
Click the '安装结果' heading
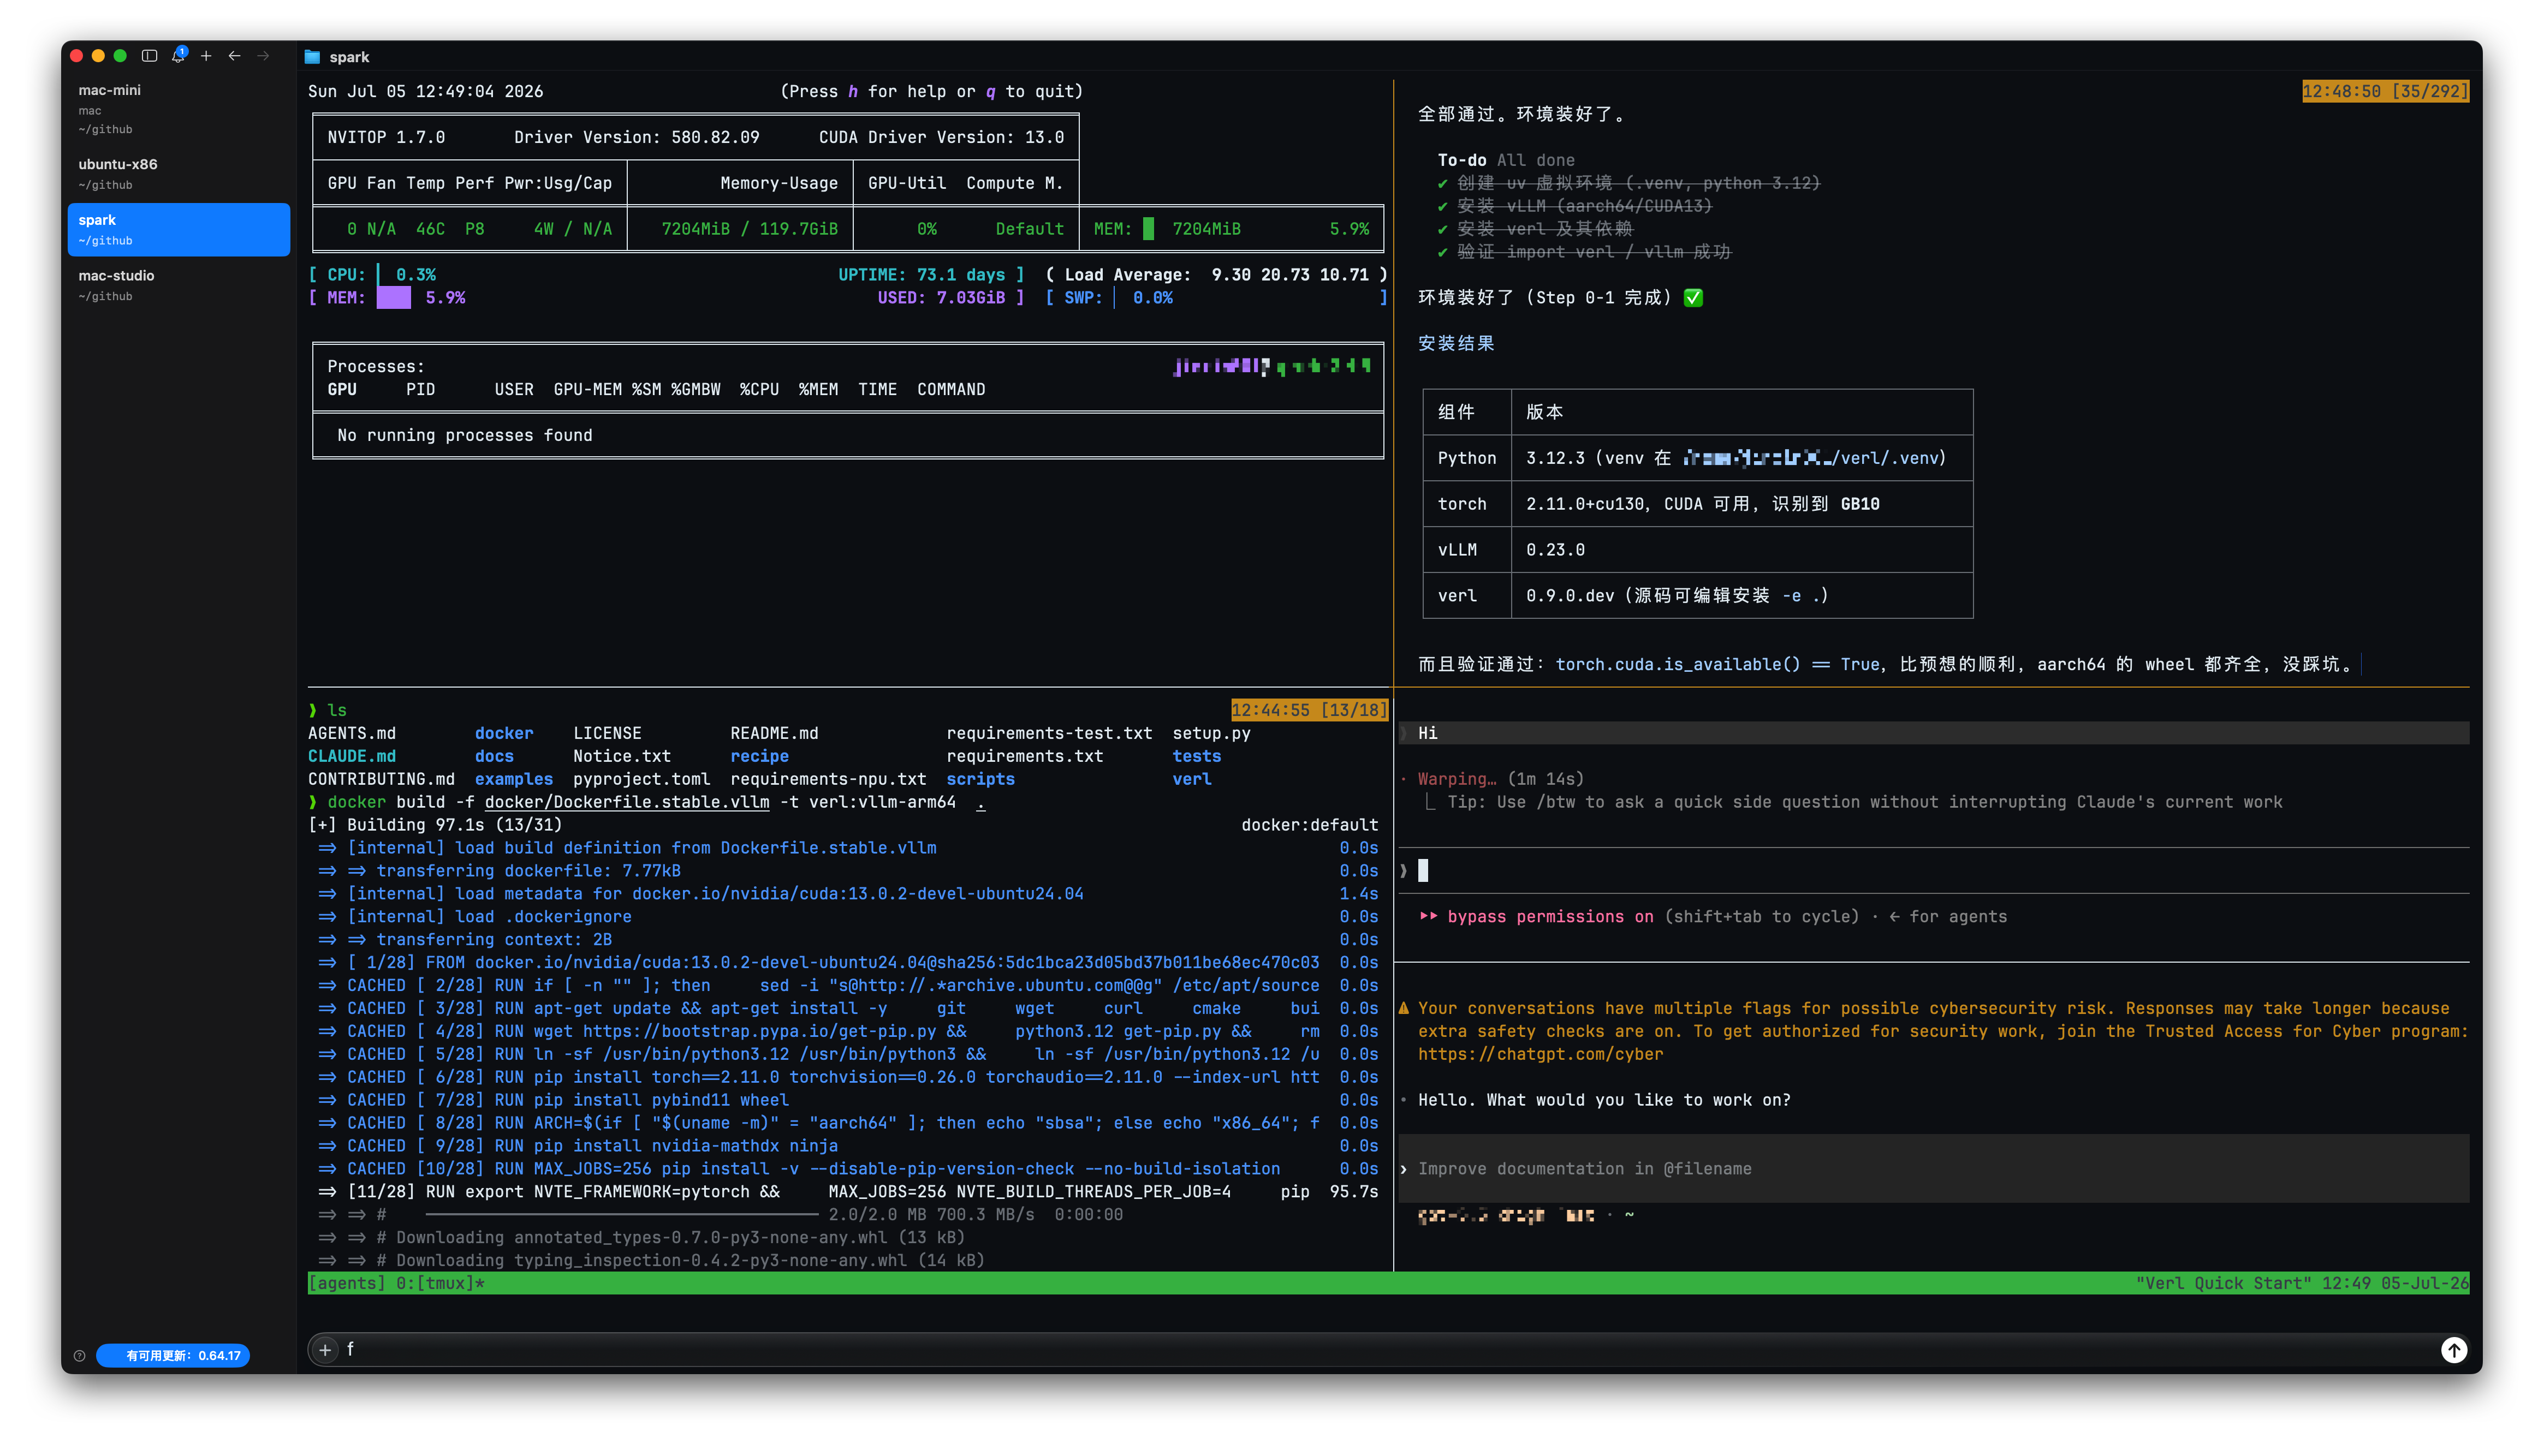click(1455, 344)
